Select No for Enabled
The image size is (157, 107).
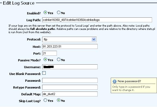[x=59, y=12]
